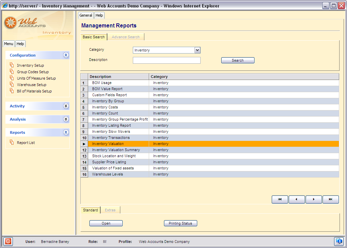This screenshot has width=347, height=248.
Task: Click the icon beside Report List
Action: (12, 142)
